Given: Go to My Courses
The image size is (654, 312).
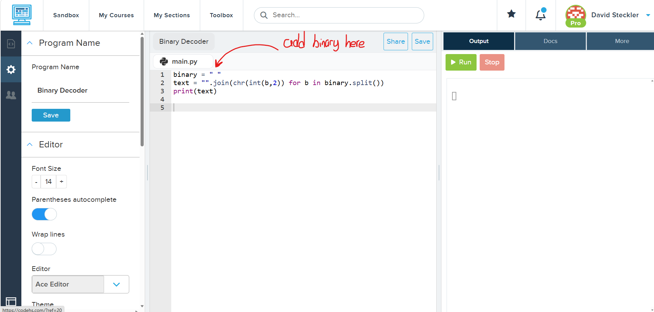Looking at the screenshot, I should point(116,15).
